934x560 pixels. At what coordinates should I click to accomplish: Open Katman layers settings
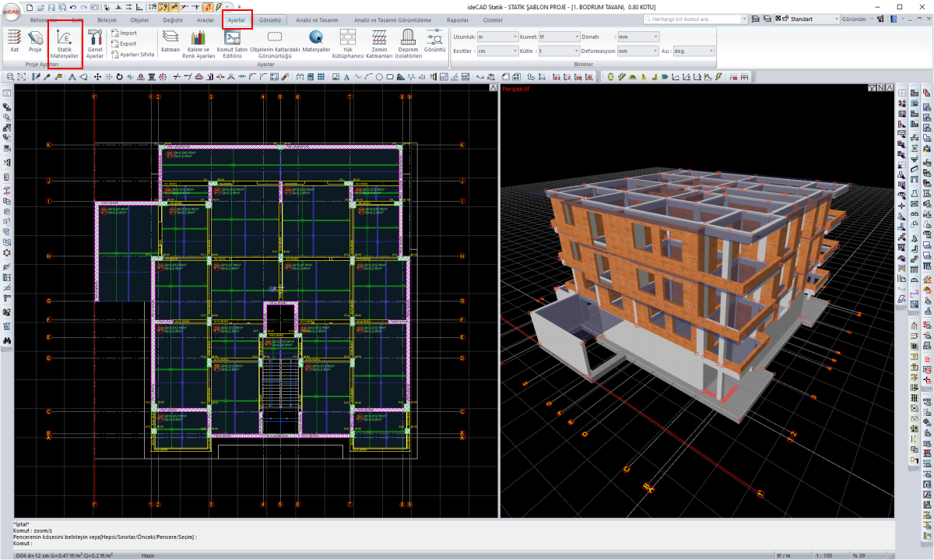170,41
